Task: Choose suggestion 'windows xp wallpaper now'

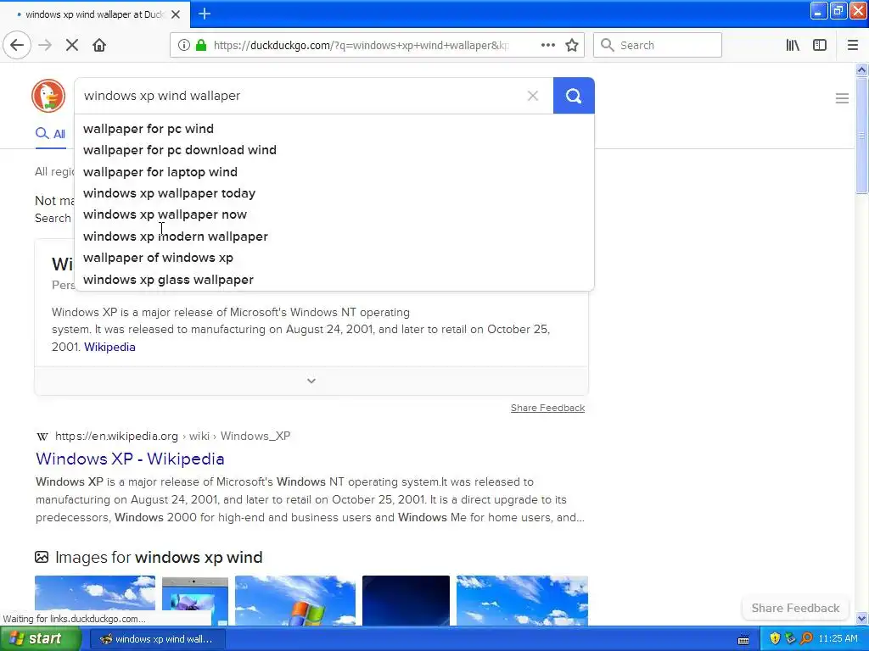Action: 334,214
